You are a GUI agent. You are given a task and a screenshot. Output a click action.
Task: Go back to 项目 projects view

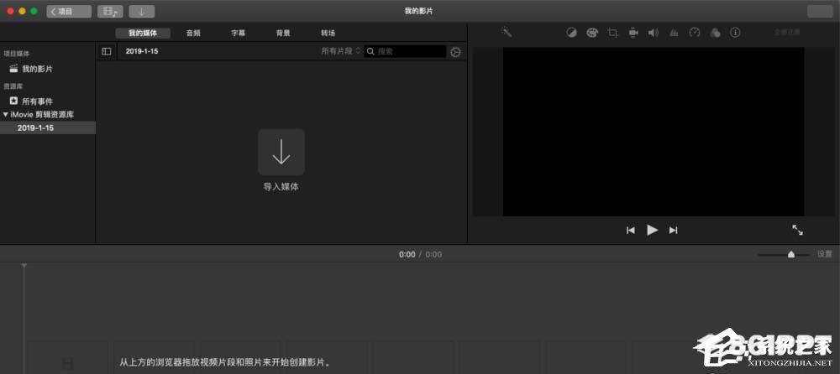pos(69,11)
